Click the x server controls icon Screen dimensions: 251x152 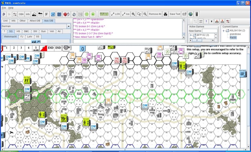(211, 21)
